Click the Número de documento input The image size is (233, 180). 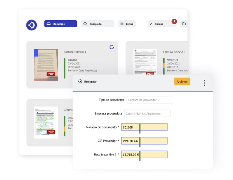(x=144, y=127)
